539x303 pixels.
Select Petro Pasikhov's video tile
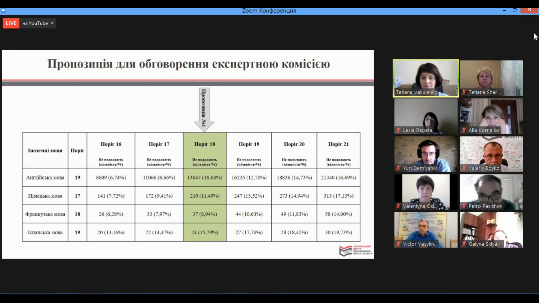click(x=492, y=192)
